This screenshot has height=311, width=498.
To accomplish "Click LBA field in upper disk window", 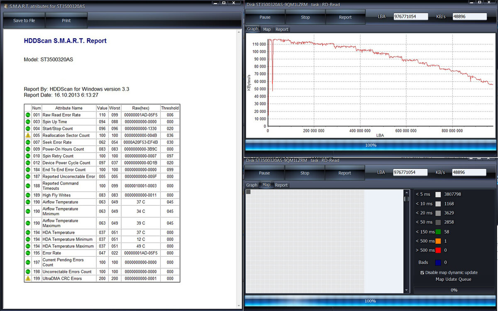I will point(411,17).
